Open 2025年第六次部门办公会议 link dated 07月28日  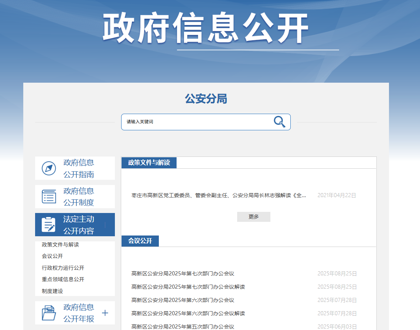183,300
